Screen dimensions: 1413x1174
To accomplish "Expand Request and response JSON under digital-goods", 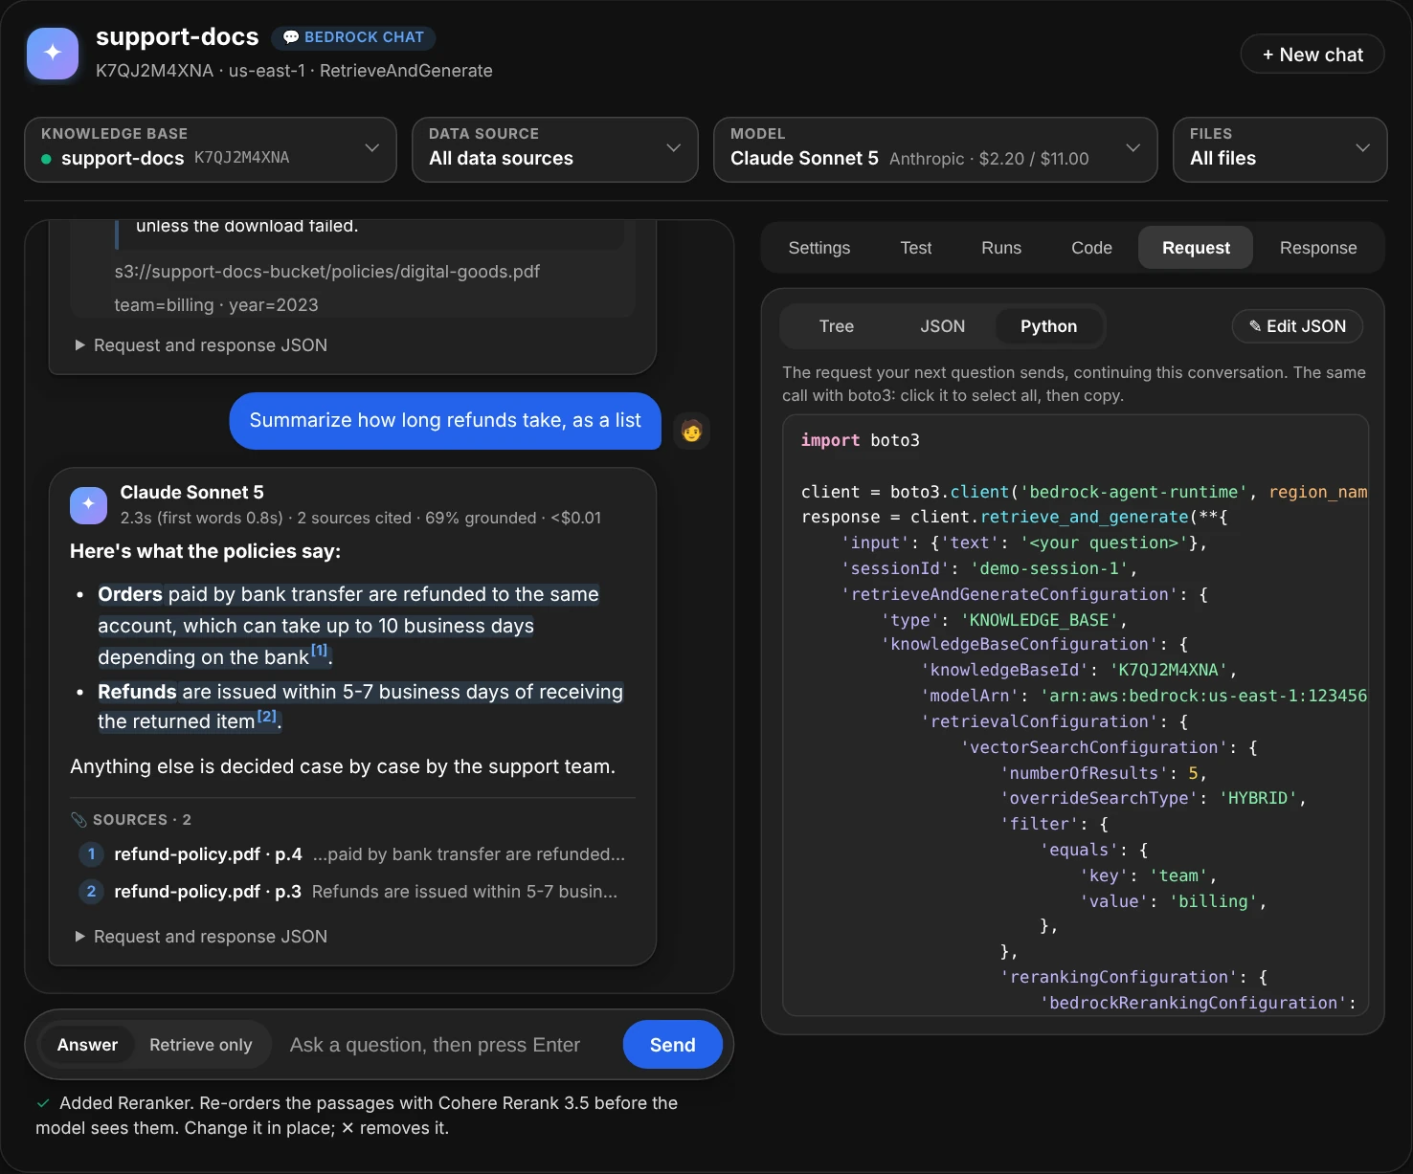I will point(201,345).
